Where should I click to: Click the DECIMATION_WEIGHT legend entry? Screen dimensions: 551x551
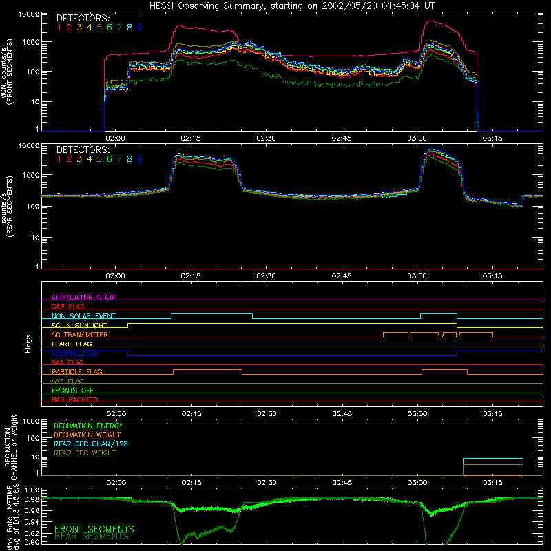click(87, 435)
